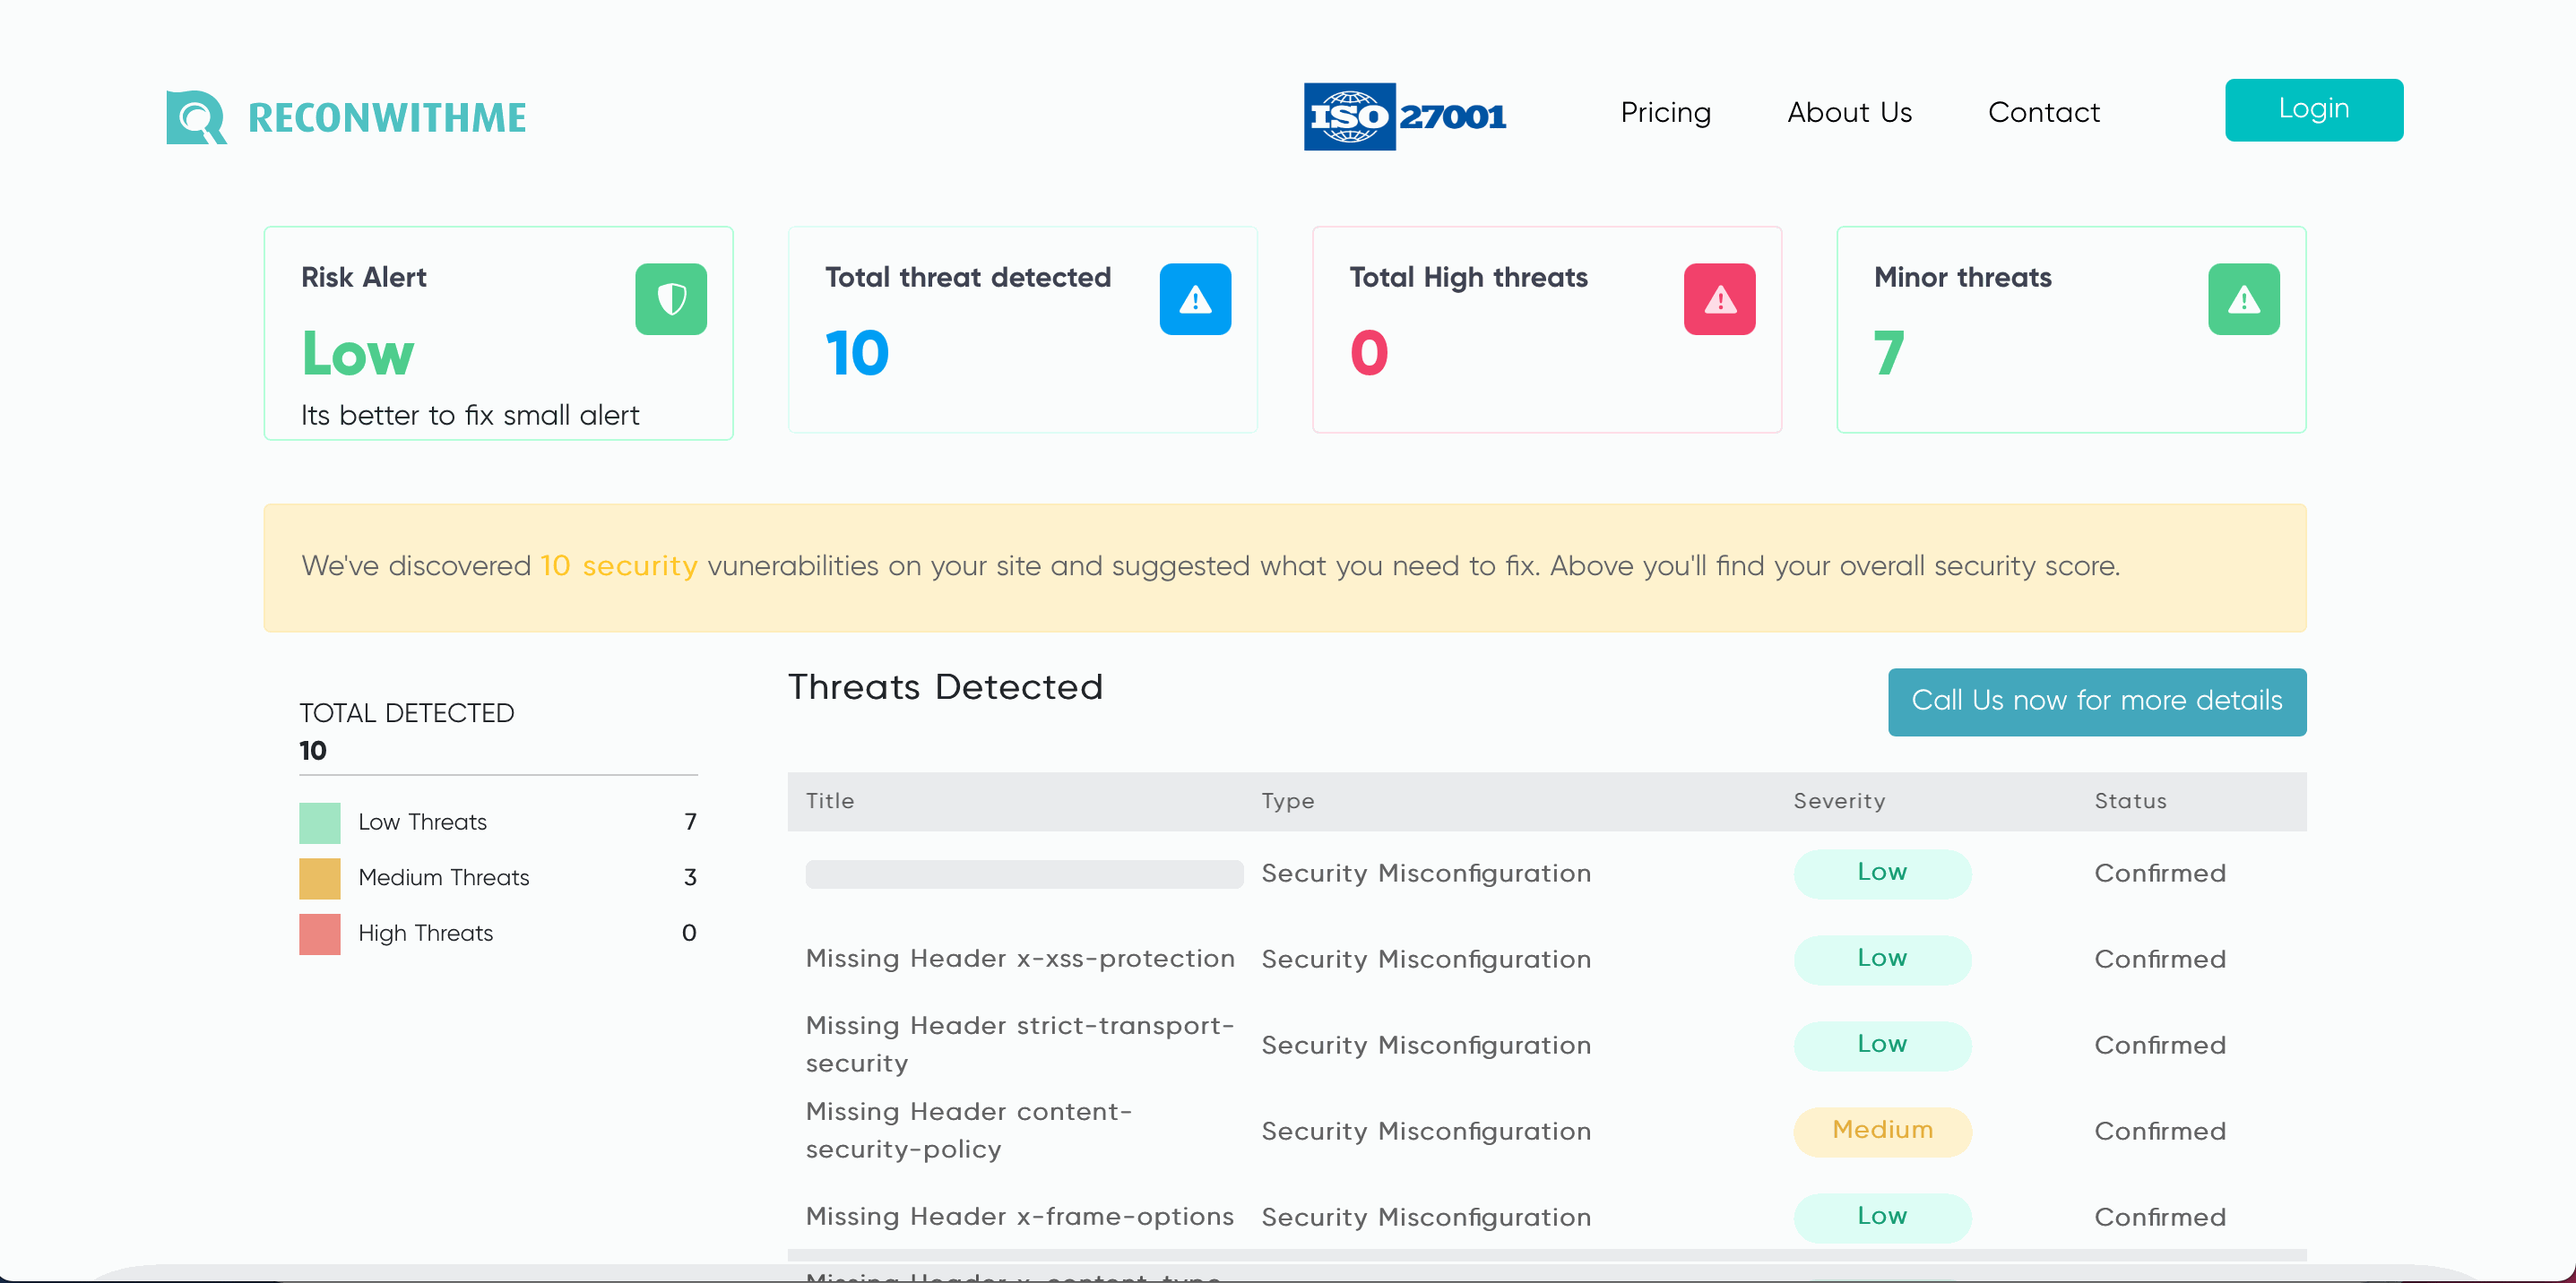Click Call Us now for more details
This screenshot has height=1283, width=2576.
(x=2096, y=702)
